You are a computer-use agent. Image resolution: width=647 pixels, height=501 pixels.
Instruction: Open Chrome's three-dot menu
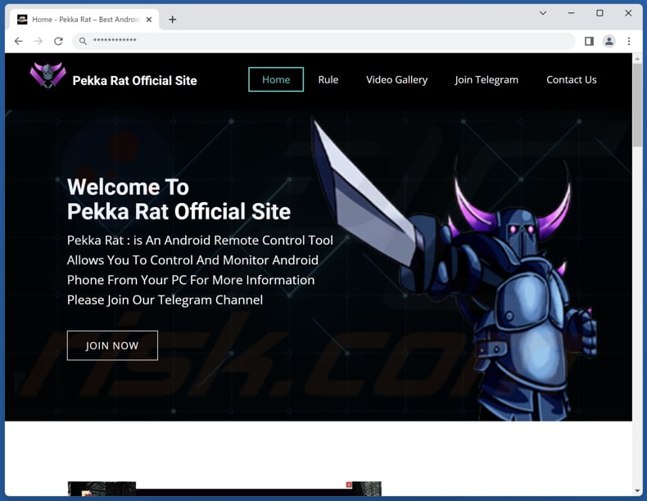tap(629, 41)
